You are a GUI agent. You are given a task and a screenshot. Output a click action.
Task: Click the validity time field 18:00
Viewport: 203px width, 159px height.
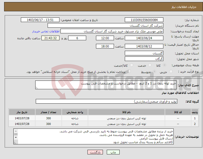pos(105,46)
